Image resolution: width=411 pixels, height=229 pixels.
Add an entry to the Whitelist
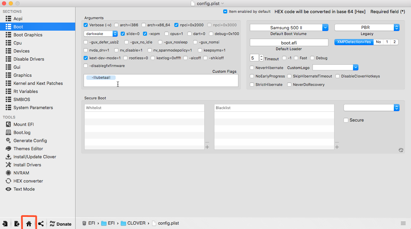207,147
